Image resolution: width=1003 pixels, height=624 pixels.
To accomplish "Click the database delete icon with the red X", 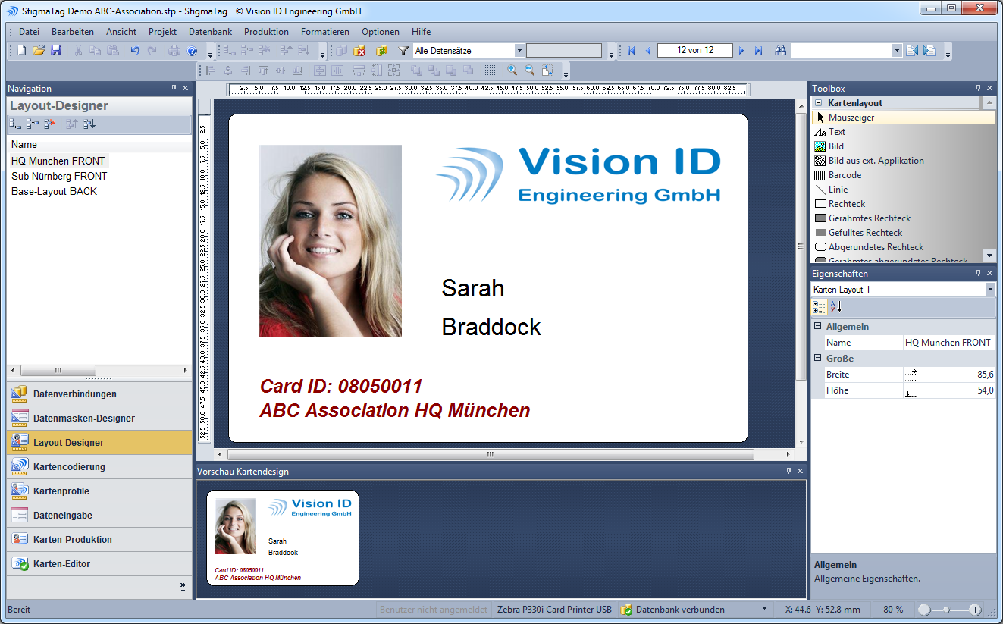I will 360,51.
